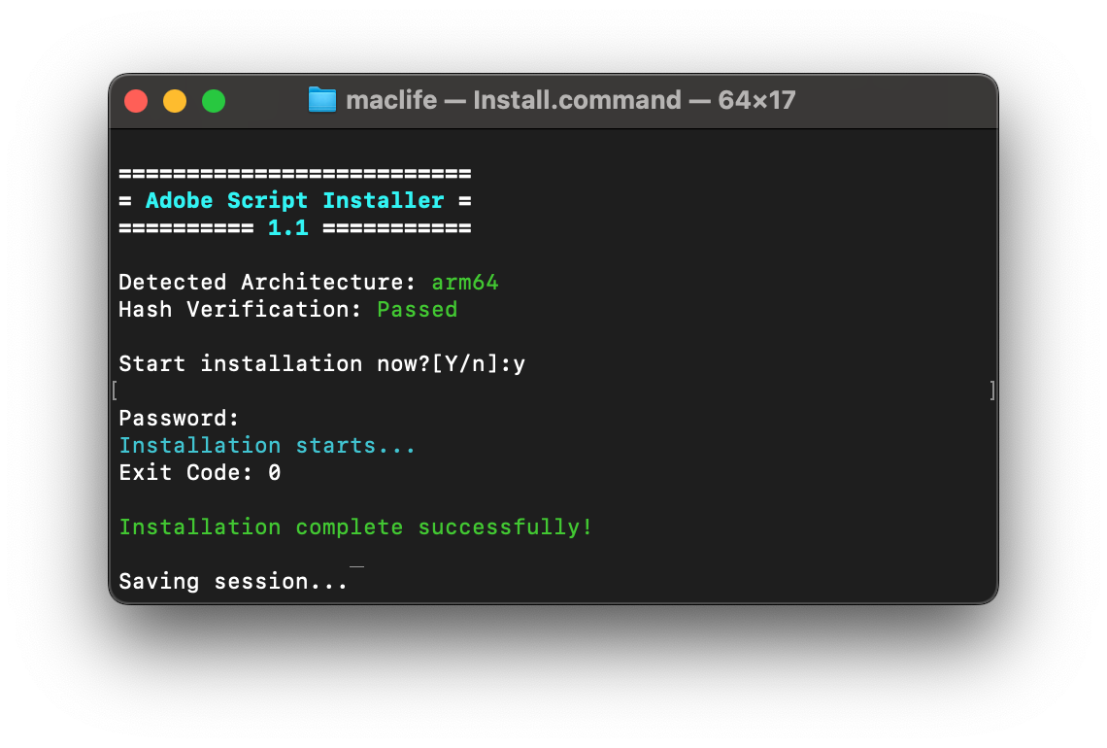
Task: Click the 'Detected Architecture:' label
Action: pyautogui.click(x=261, y=283)
